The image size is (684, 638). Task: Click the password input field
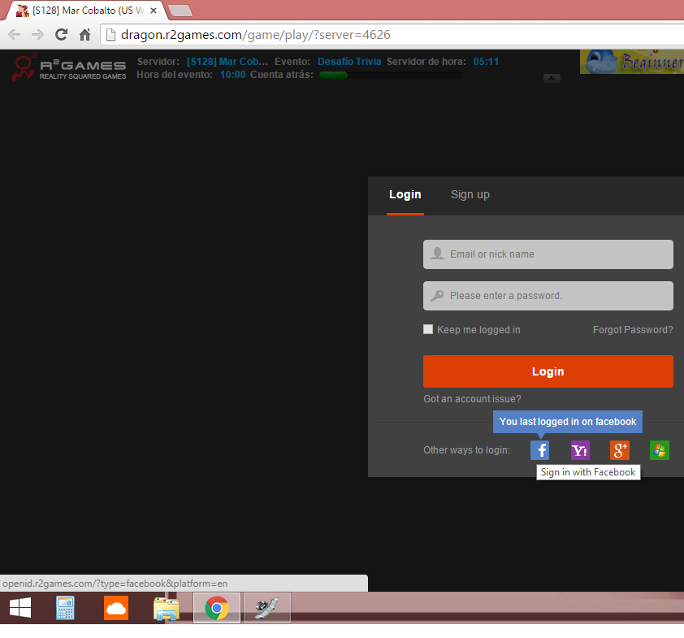click(548, 296)
